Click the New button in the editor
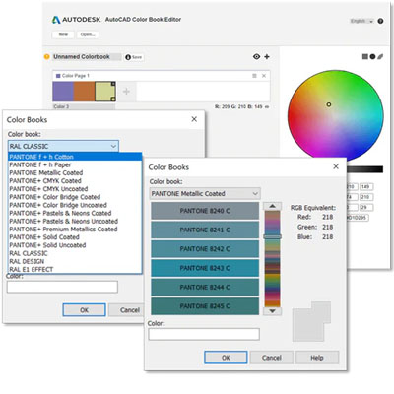The height and width of the screenshot is (394, 394). 63,34
